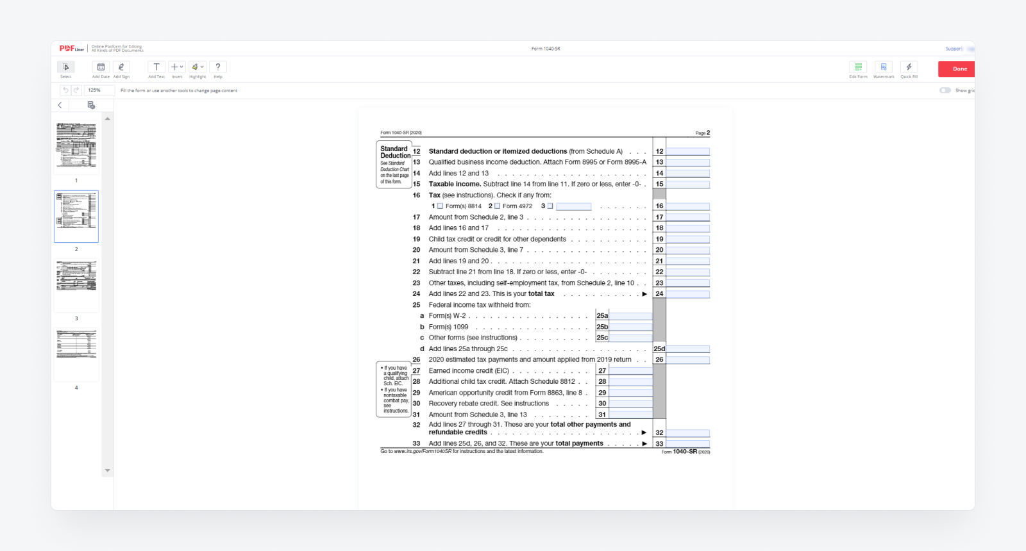
Task: Click the line 31 amount field
Action: pos(630,415)
